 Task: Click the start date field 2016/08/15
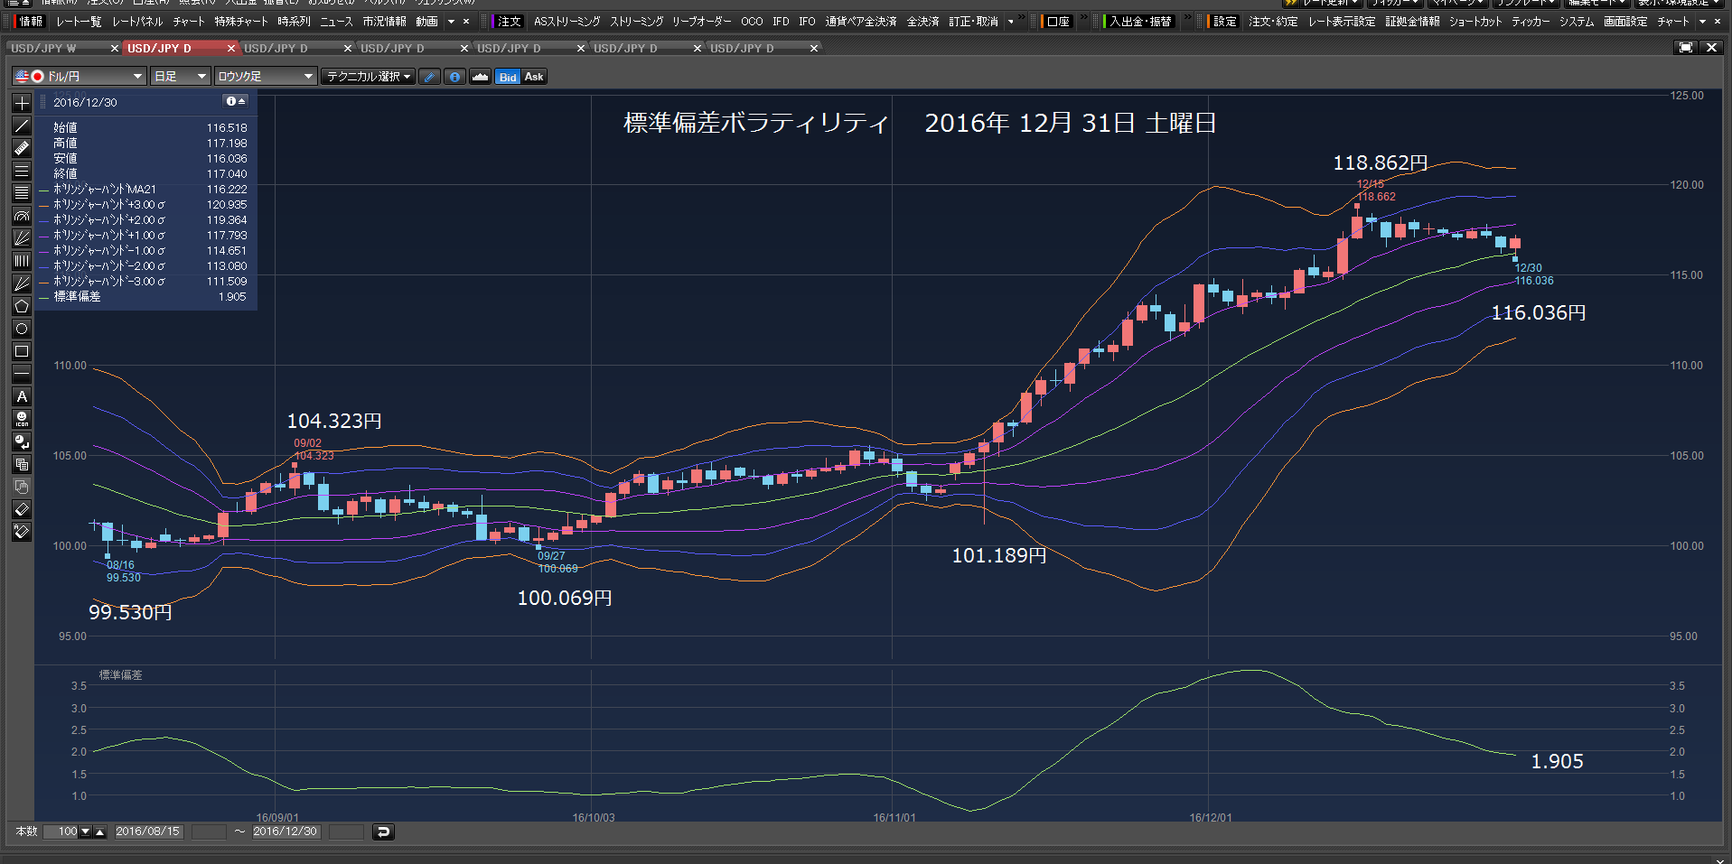(x=148, y=831)
